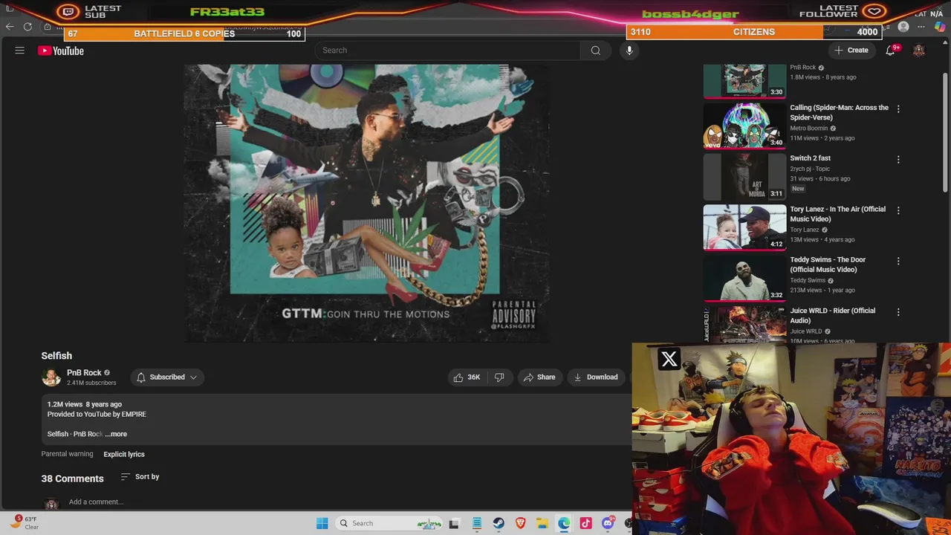
Task: Click the Windows taskbar search box
Action: tap(387, 523)
